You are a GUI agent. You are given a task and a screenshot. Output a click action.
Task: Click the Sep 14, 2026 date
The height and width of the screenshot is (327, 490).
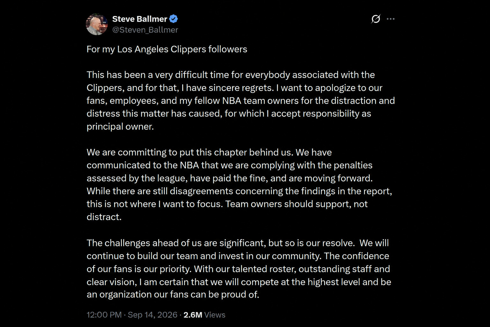click(x=152, y=315)
